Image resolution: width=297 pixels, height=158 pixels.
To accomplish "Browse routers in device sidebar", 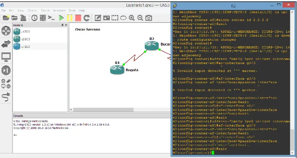I will click(6, 31).
